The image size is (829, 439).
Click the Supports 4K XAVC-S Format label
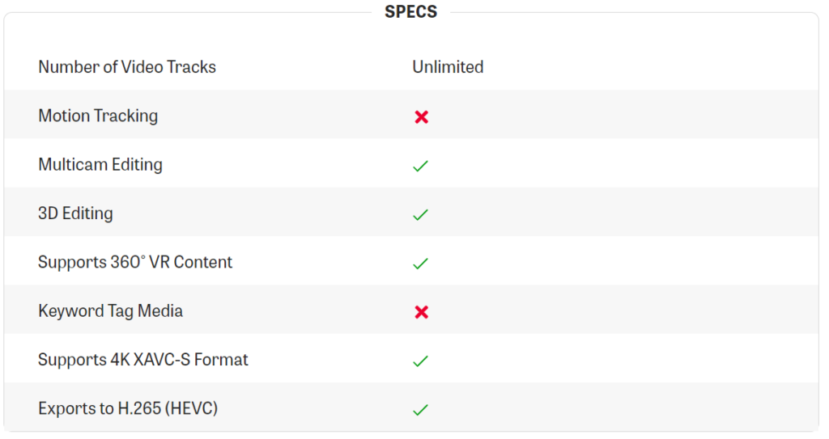[x=142, y=359]
